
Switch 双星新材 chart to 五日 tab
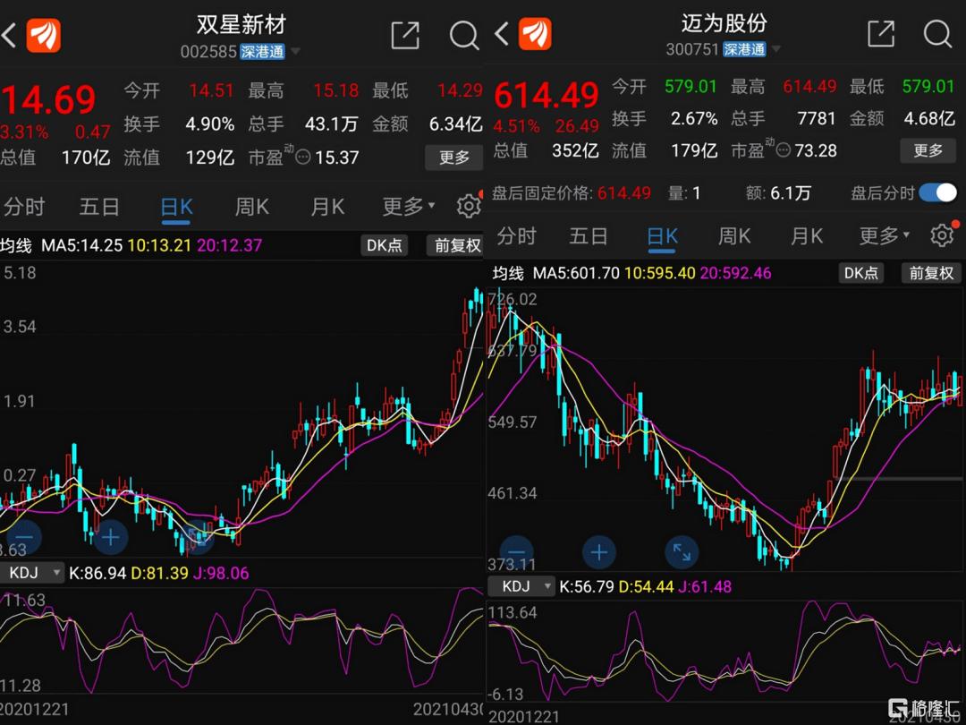[x=99, y=207]
